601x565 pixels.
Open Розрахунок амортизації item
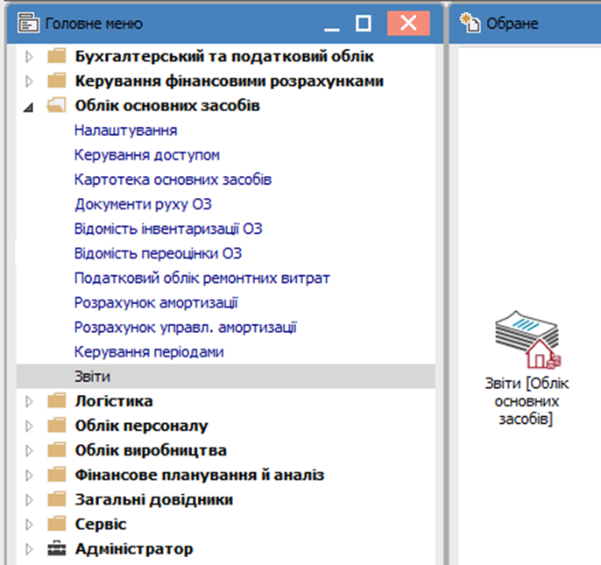pyautogui.click(x=156, y=302)
